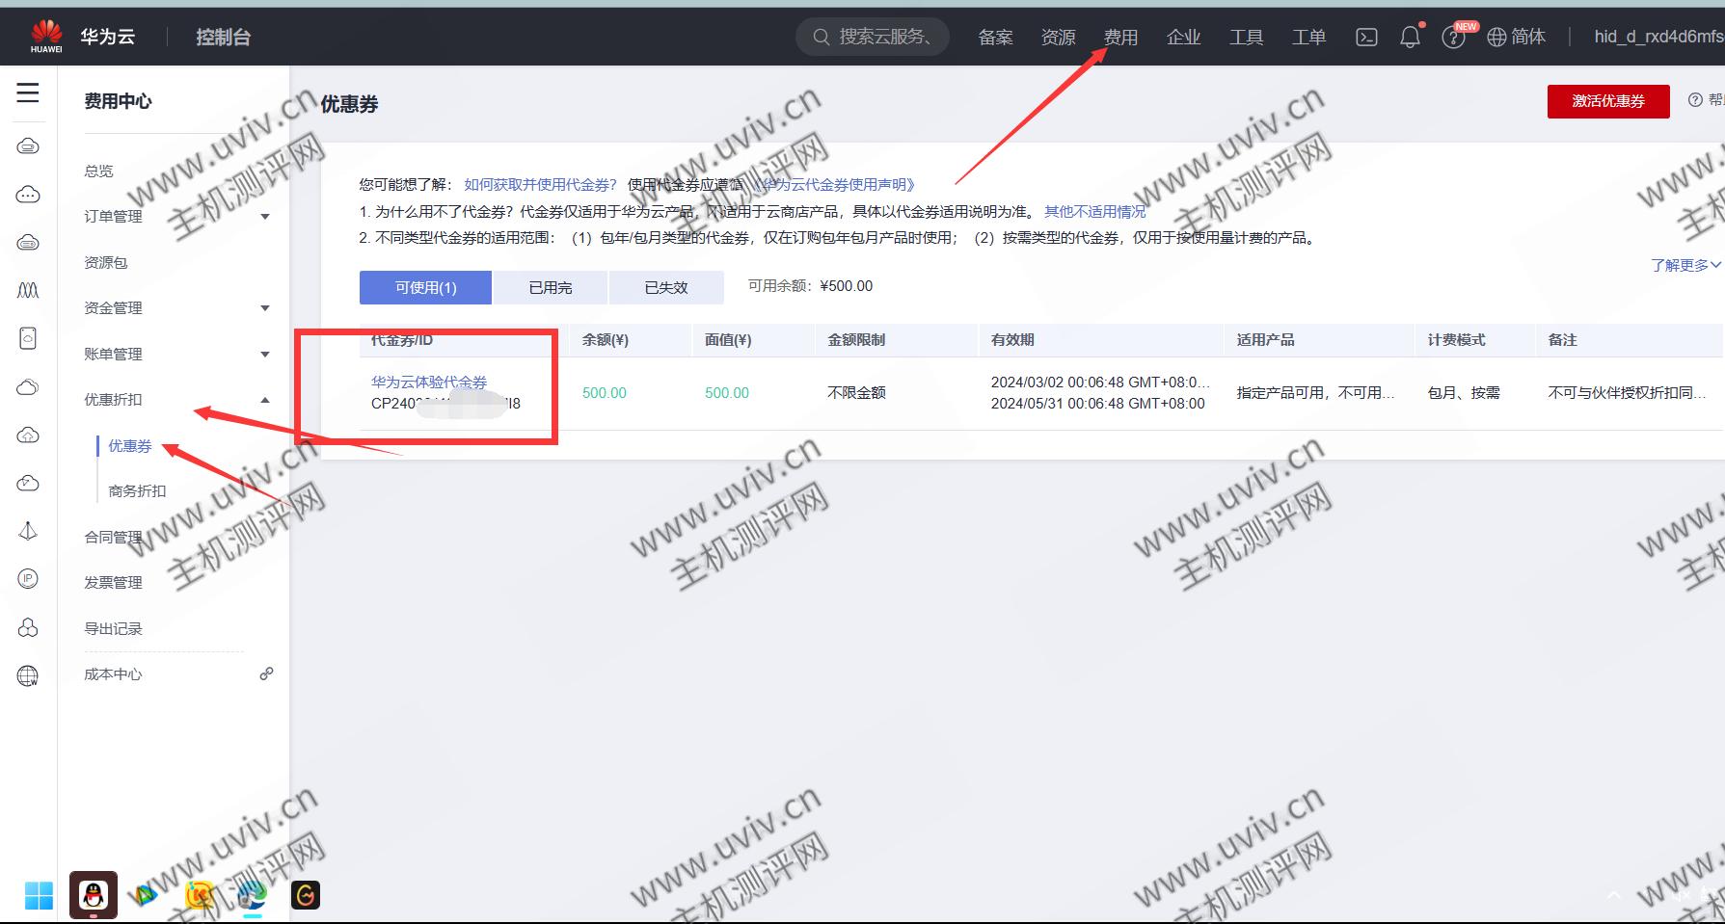Click the help question mark icon

point(1452,38)
